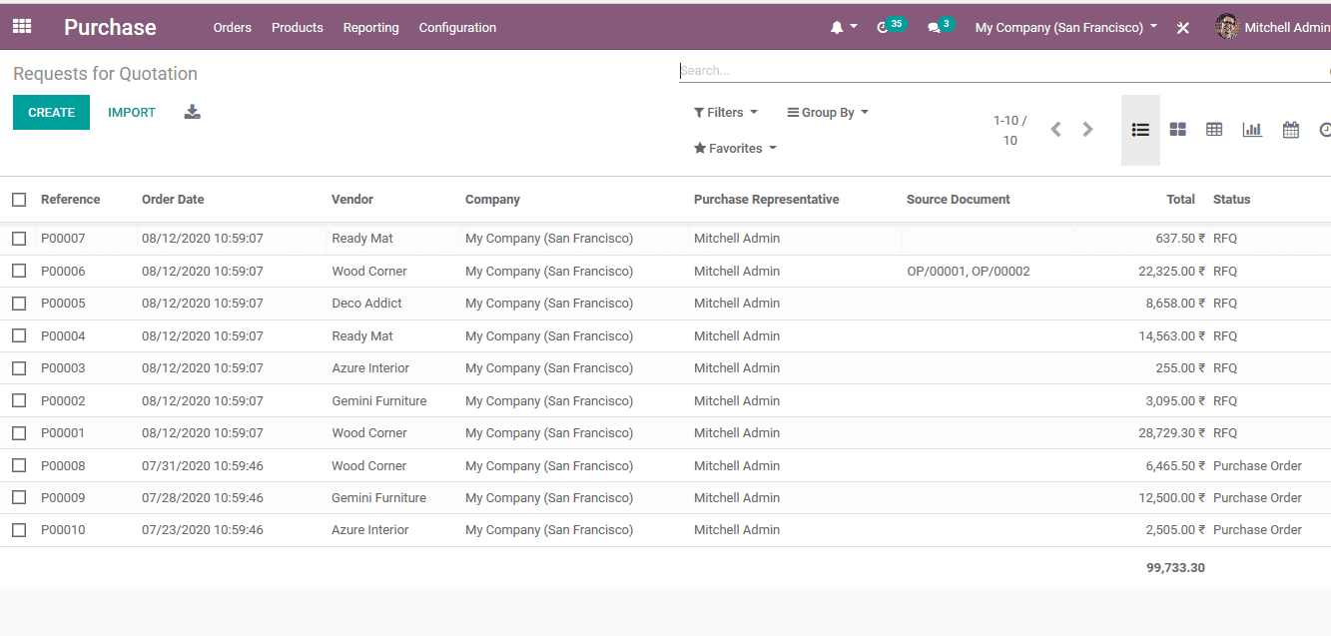
Task: Check the box for P00007
Action: click(19, 239)
